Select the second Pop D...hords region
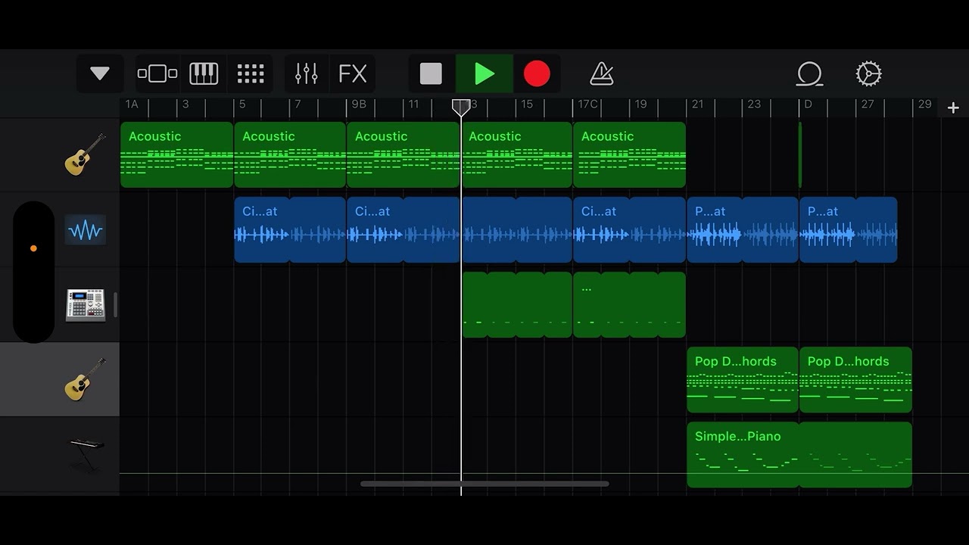Image resolution: width=969 pixels, height=545 pixels. click(855, 379)
